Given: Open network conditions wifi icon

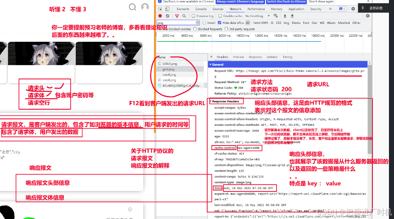Looking at the screenshot, I should (x=276, y=16).
